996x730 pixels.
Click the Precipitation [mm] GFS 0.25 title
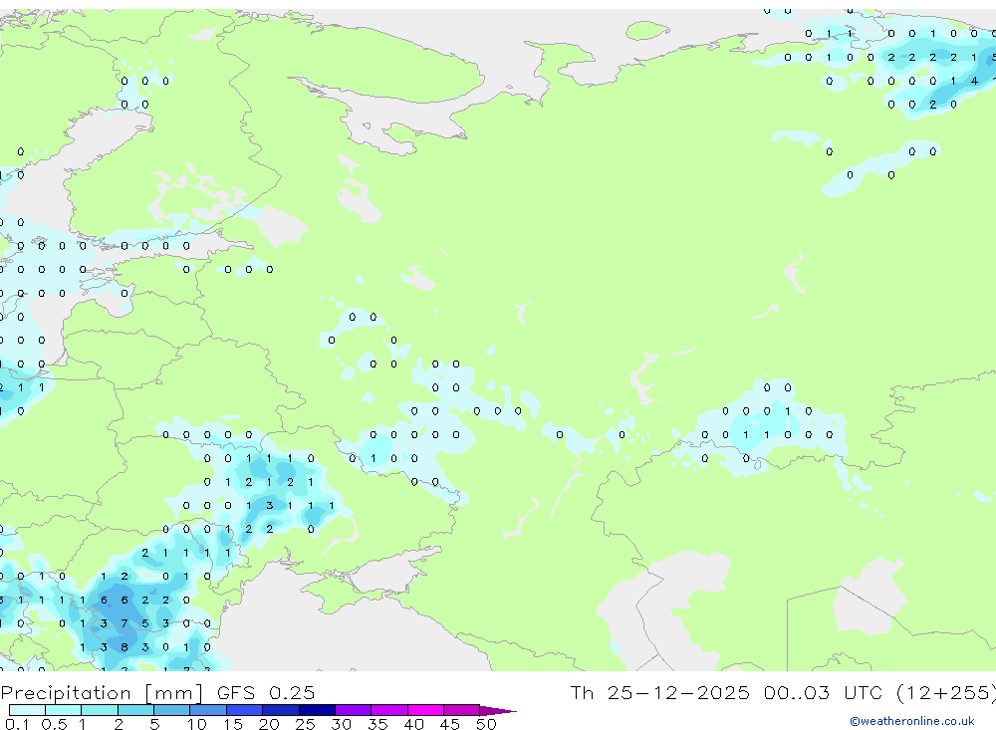[x=157, y=693]
